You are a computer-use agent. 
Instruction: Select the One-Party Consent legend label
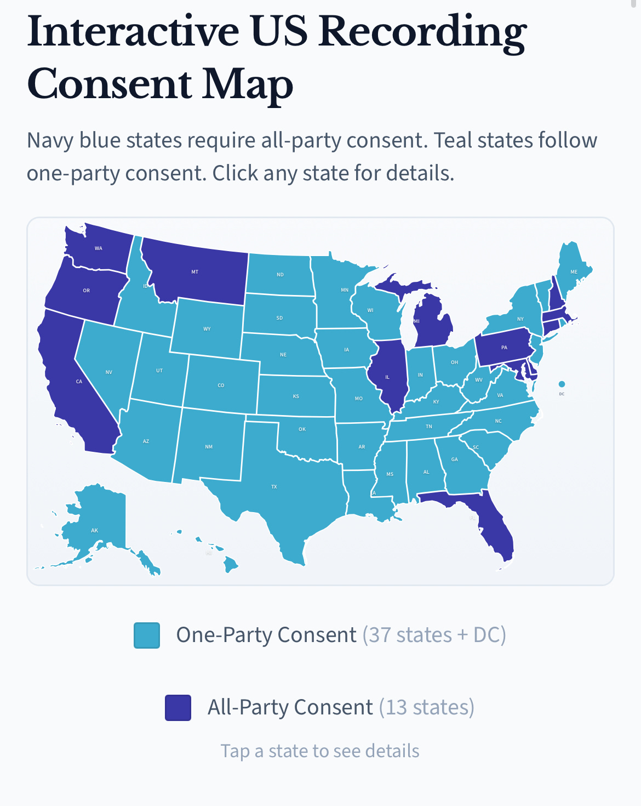[x=266, y=635]
